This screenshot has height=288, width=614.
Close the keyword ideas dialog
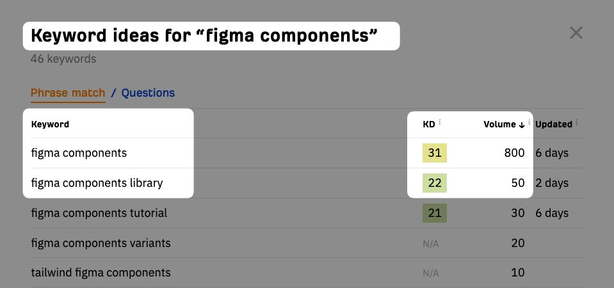(576, 33)
